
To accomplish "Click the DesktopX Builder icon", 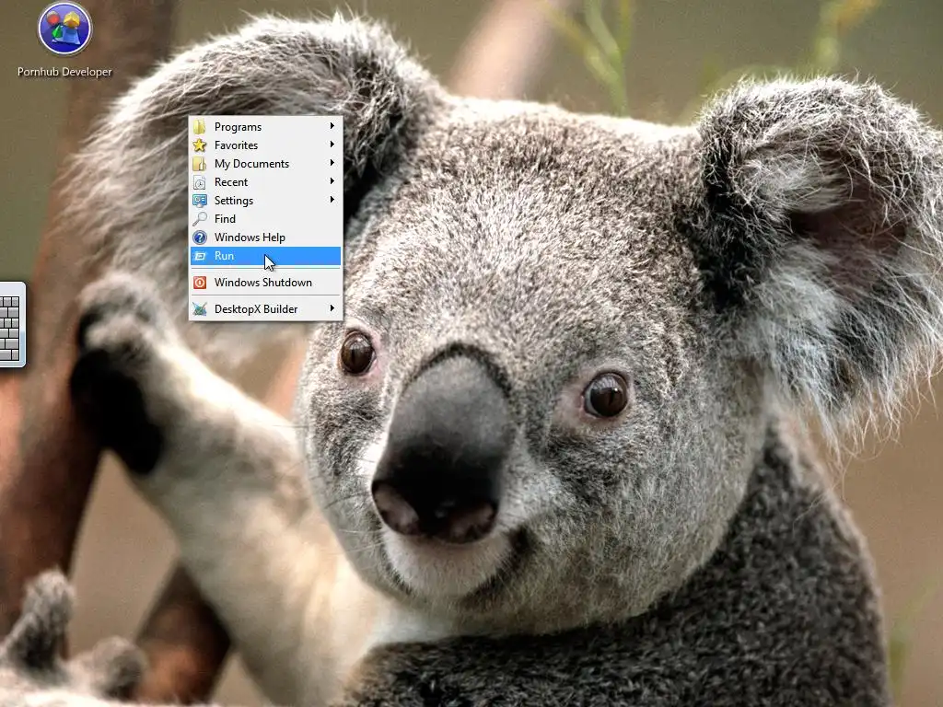I will click(x=200, y=309).
